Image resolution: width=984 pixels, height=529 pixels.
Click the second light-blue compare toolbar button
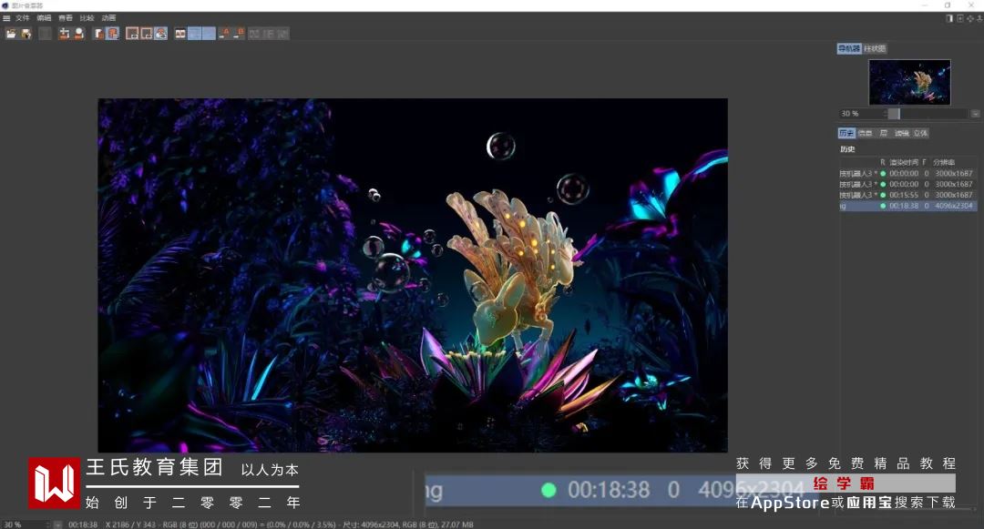pos(209,34)
